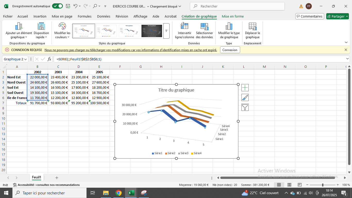Close the CONNEXION REQUISE message bar
352x198 pixels.
[346, 50]
